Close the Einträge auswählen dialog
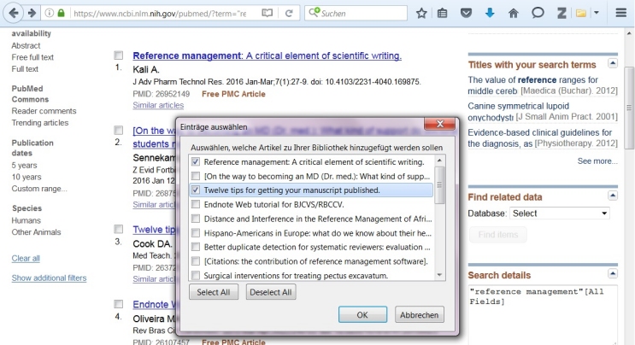This screenshot has width=635, height=345. [x=440, y=124]
